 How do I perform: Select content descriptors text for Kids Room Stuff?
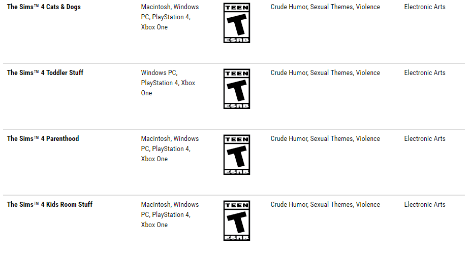tap(325, 205)
